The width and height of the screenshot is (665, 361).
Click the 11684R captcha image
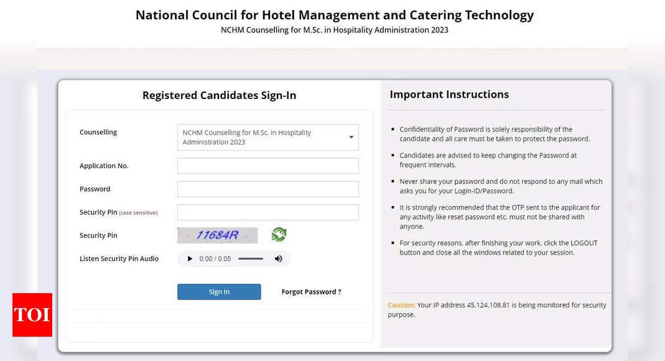(x=218, y=235)
